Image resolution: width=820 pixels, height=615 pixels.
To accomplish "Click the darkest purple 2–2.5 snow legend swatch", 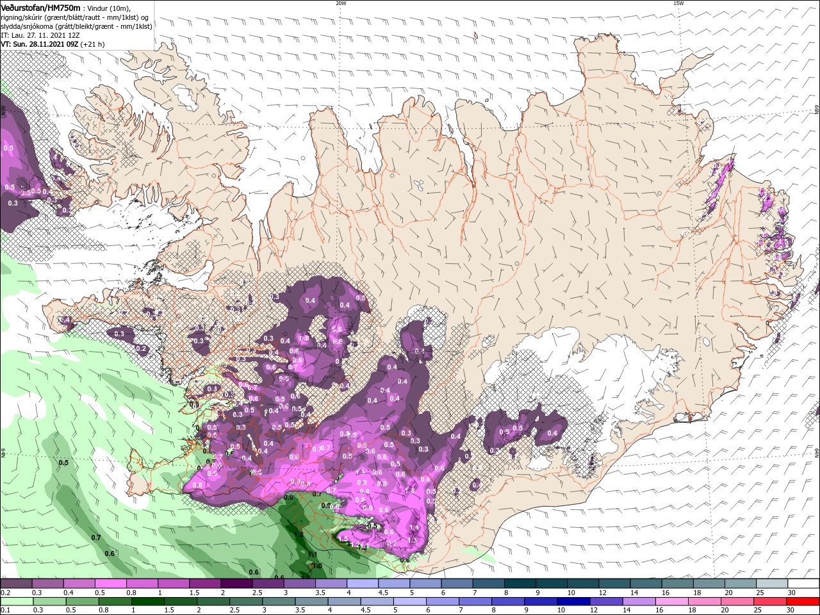I will 236,584.
